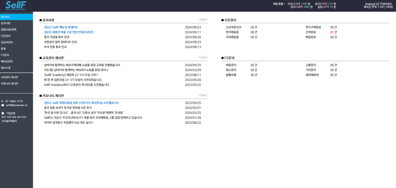The width and height of the screenshot is (396, 188).
Task: Click +더보기 beside the 커뮤니티 게시판 section heading
Action: coord(203,95)
